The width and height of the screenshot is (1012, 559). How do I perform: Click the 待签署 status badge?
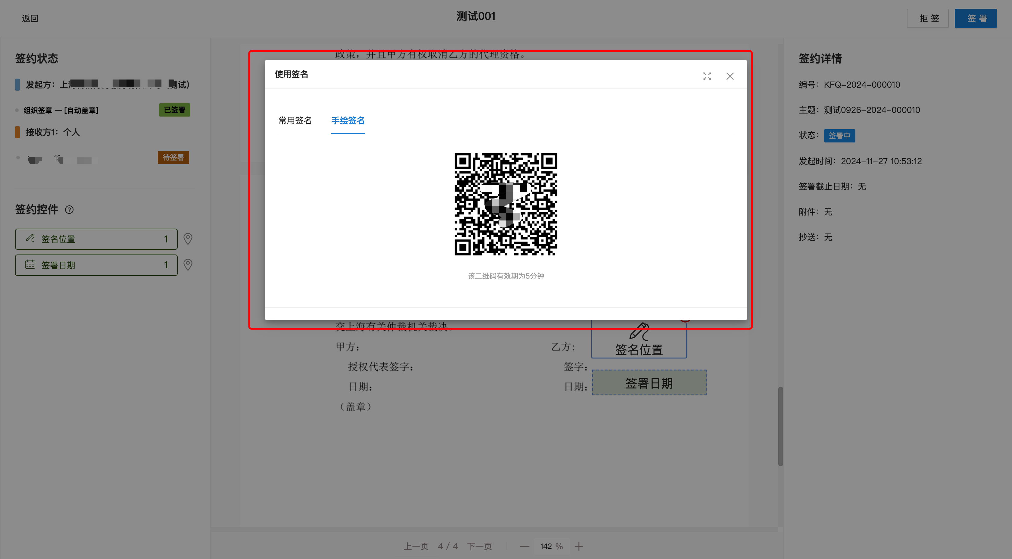click(x=173, y=158)
